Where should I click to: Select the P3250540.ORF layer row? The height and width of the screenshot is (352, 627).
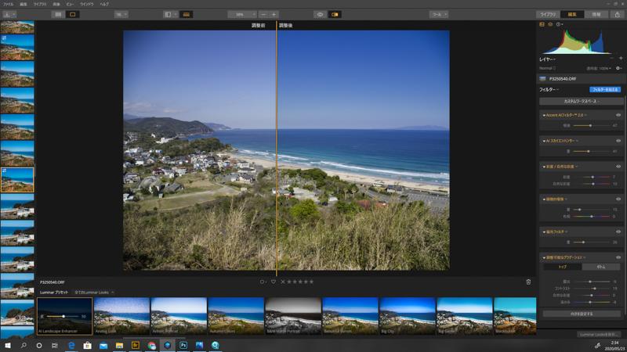coord(582,79)
